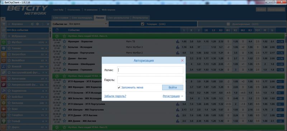This screenshot has height=131, width=287.
Task: Open the Web-версия link
Action: pos(108,10)
